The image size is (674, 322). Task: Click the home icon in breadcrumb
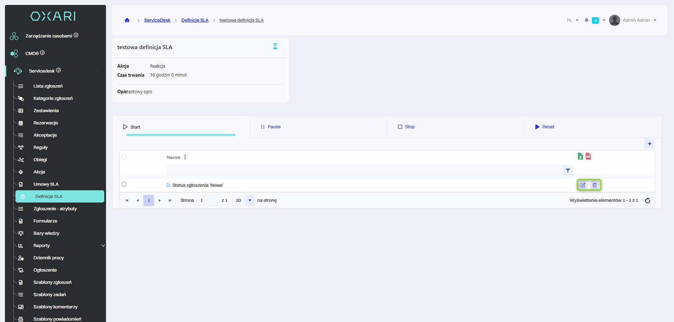tap(127, 20)
